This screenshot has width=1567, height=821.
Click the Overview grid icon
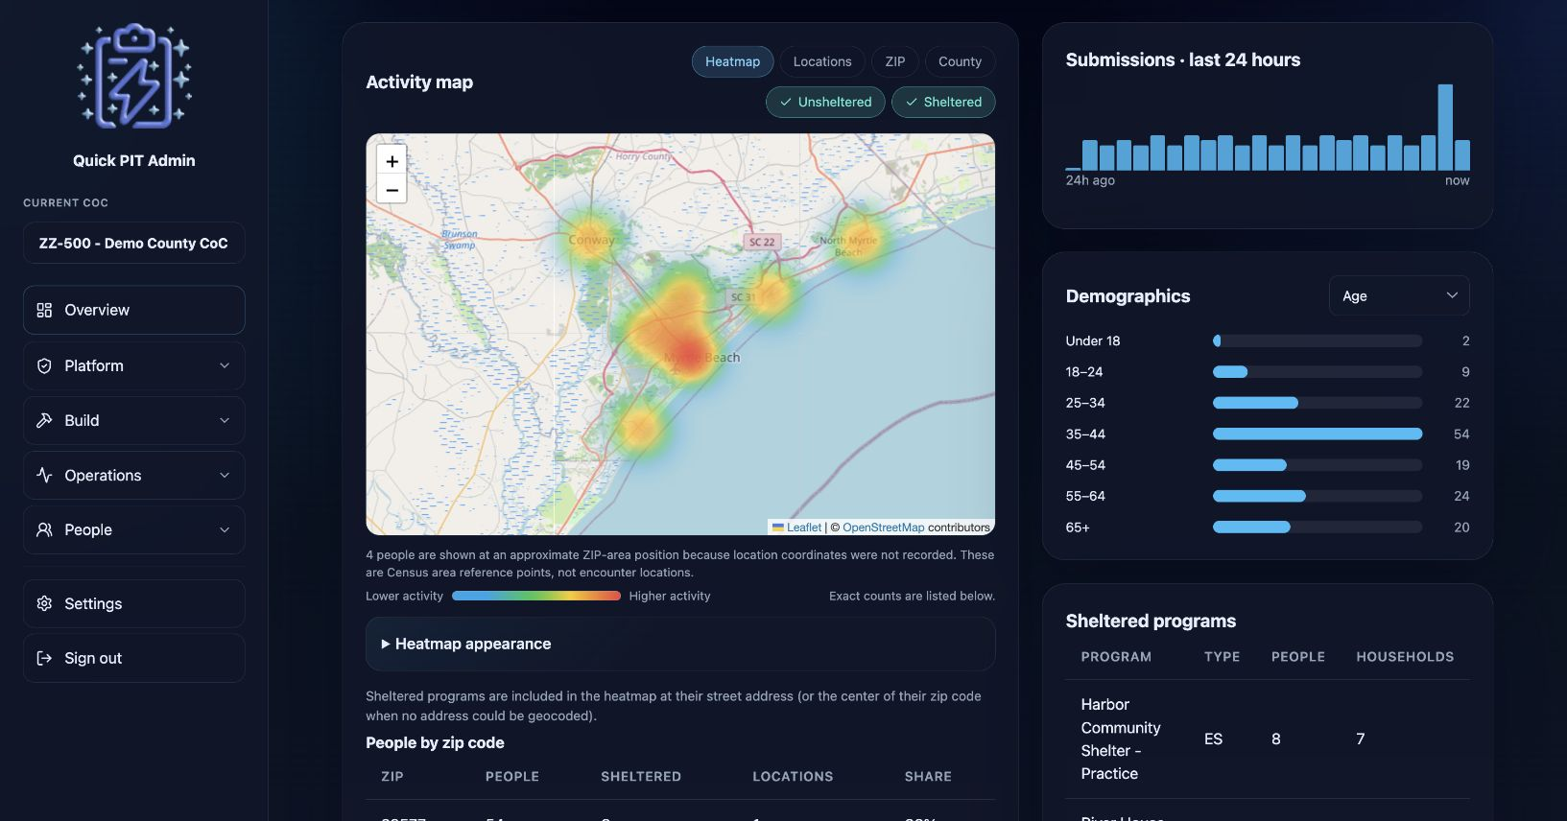(44, 310)
